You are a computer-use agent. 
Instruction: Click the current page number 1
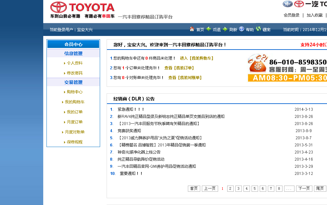223,188
